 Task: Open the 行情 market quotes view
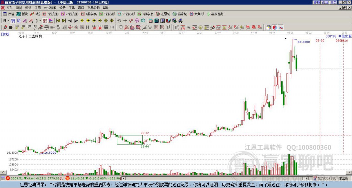click(x=9, y=14)
